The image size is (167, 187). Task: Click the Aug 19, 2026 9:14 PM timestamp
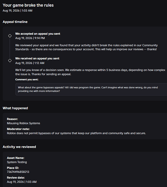click(x=30, y=38)
